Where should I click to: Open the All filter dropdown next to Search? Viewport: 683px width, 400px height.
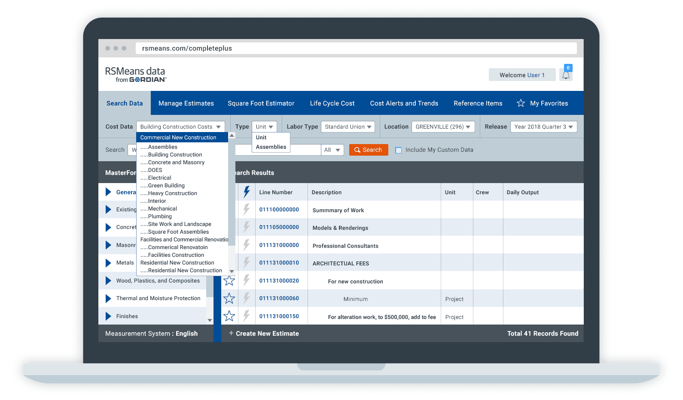(x=332, y=150)
